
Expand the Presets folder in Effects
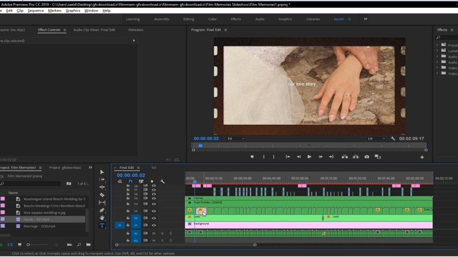pyautogui.click(x=437, y=45)
